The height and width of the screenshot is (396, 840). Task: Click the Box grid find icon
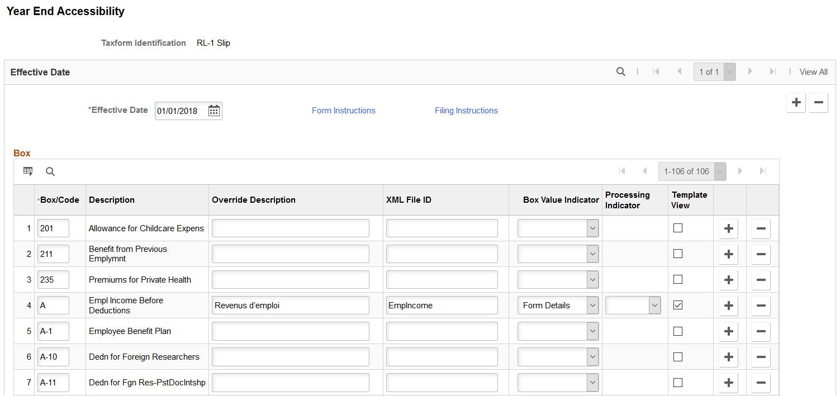click(x=50, y=171)
